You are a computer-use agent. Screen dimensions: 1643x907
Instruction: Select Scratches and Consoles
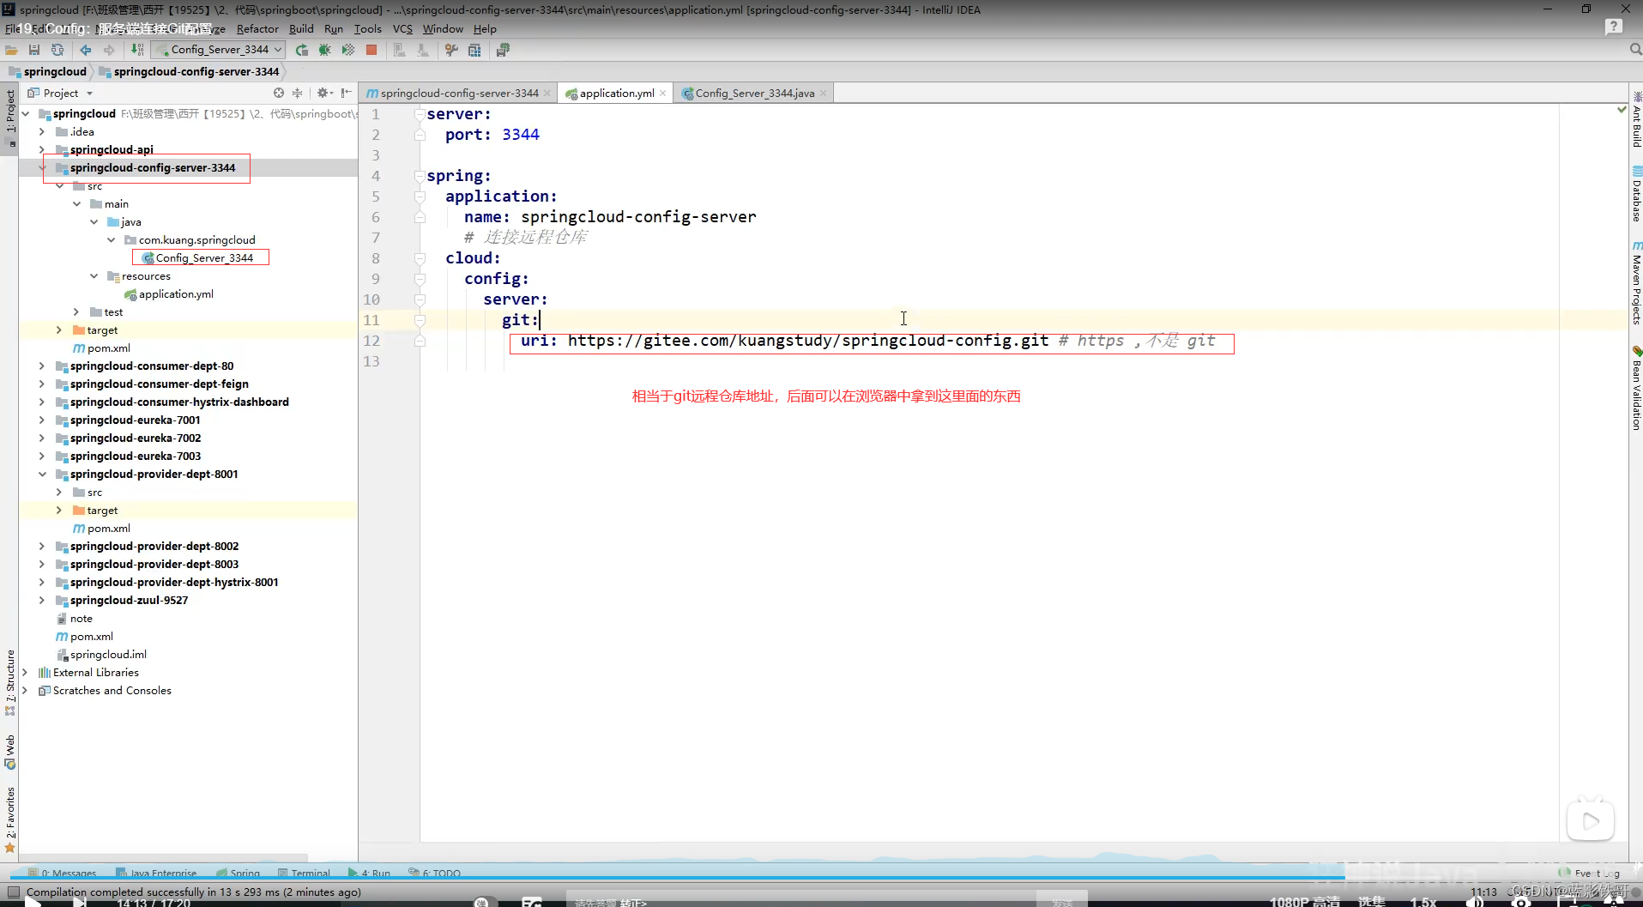[112, 690]
